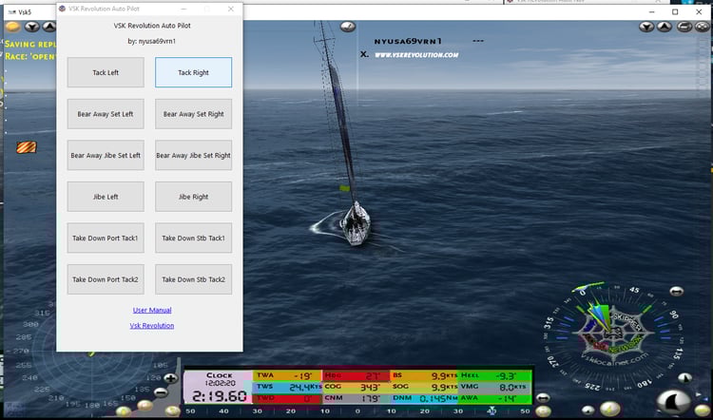The height and width of the screenshot is (420, 713).
Task: Click the CNM value 179
Action: pos(371,398)
